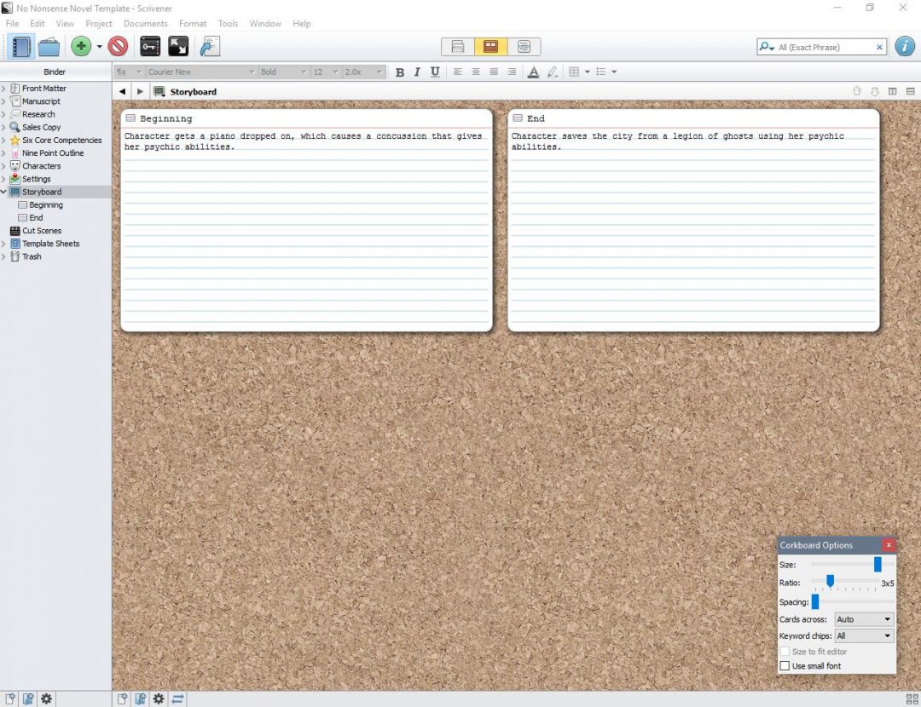Switch to Document view mode

(458, 46)
